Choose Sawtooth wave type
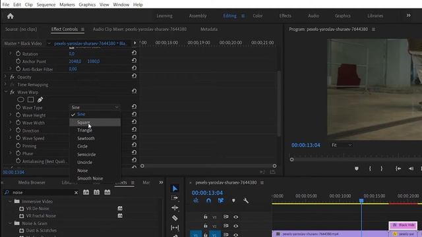The height and width of the screenshot is (237, 422). pos(95,138)
